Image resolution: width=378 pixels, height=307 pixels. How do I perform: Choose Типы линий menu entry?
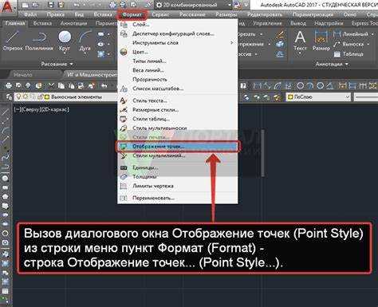(178, 61)
